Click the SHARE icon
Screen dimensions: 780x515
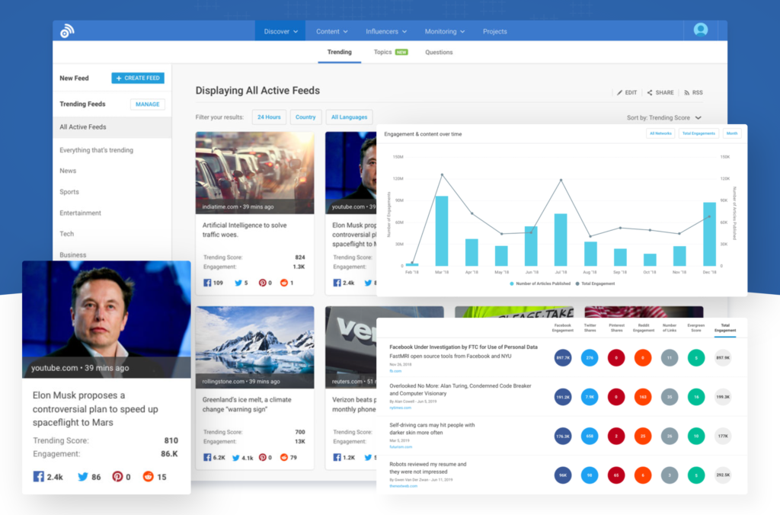coord(650,92)
